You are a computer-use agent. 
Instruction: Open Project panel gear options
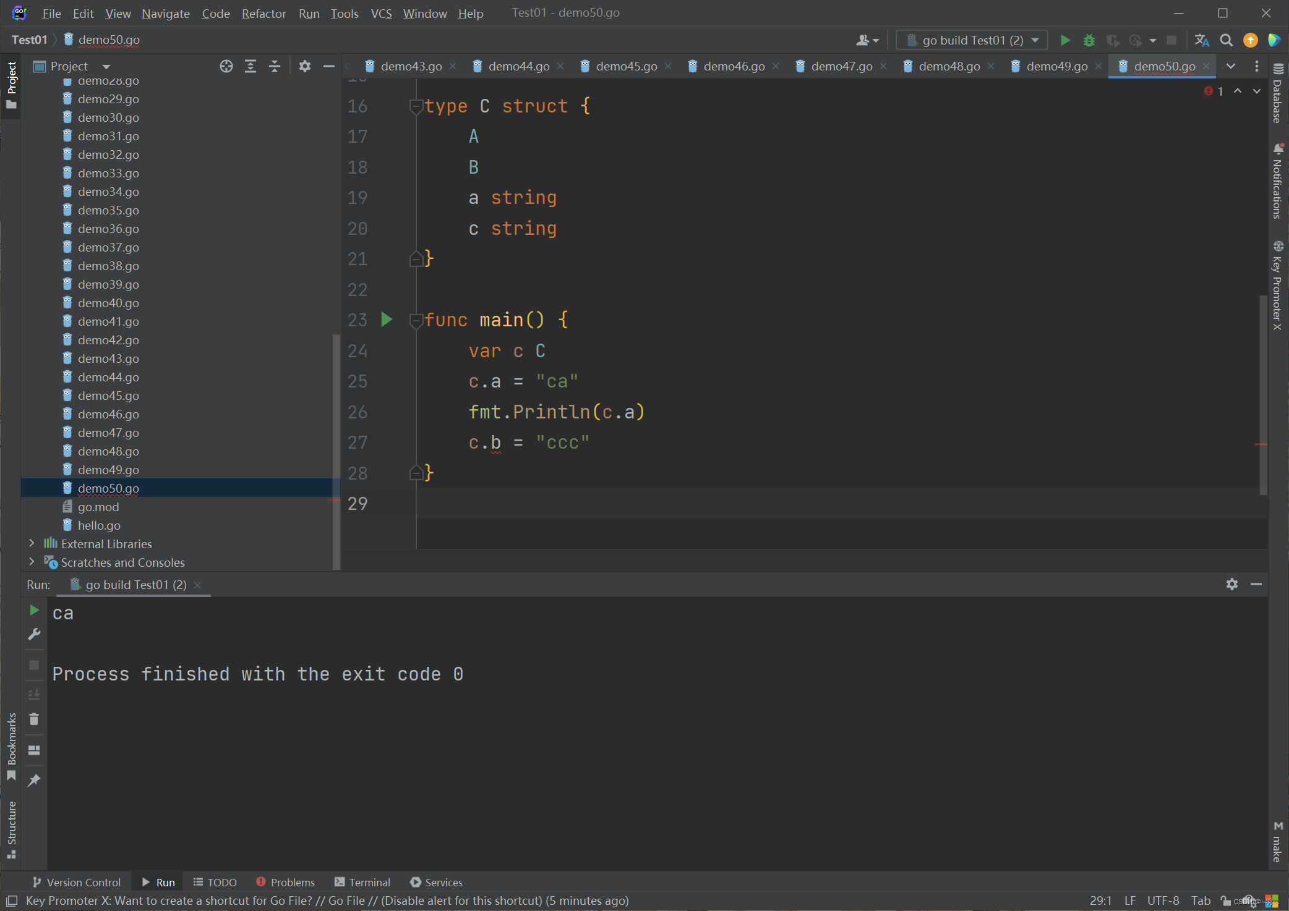point(304,66)
